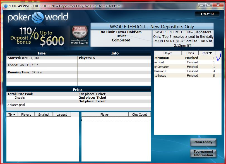The width and height of the screenshot is (226, 164).
Task: Click the Poker World globe logo
Action: click(38, 18)
